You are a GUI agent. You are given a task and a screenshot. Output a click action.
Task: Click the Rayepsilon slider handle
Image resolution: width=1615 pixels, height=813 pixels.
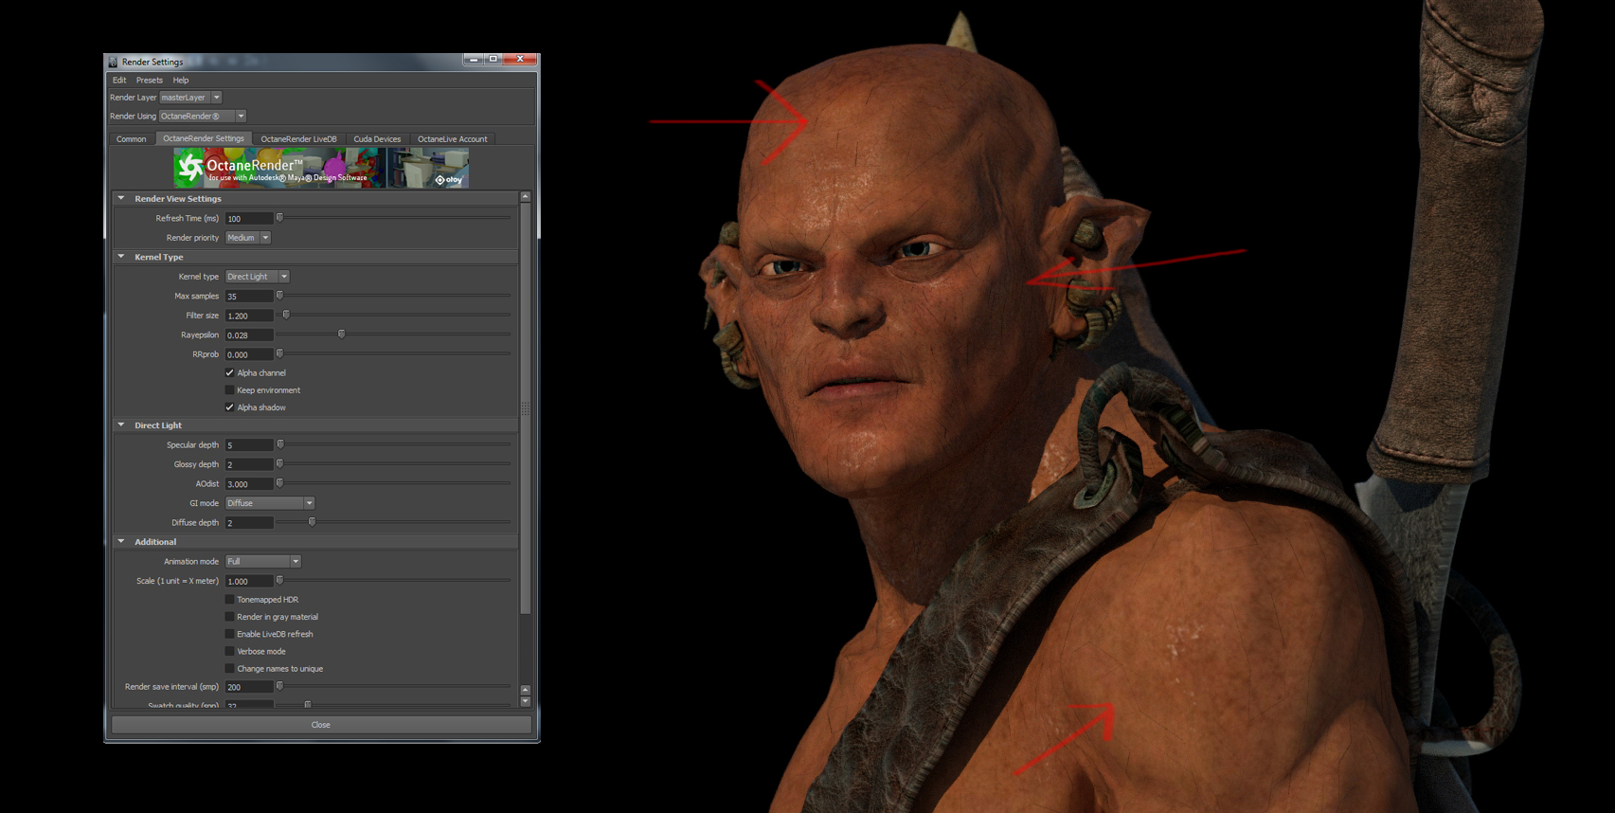pyautogui.click(x=342, y=334)
